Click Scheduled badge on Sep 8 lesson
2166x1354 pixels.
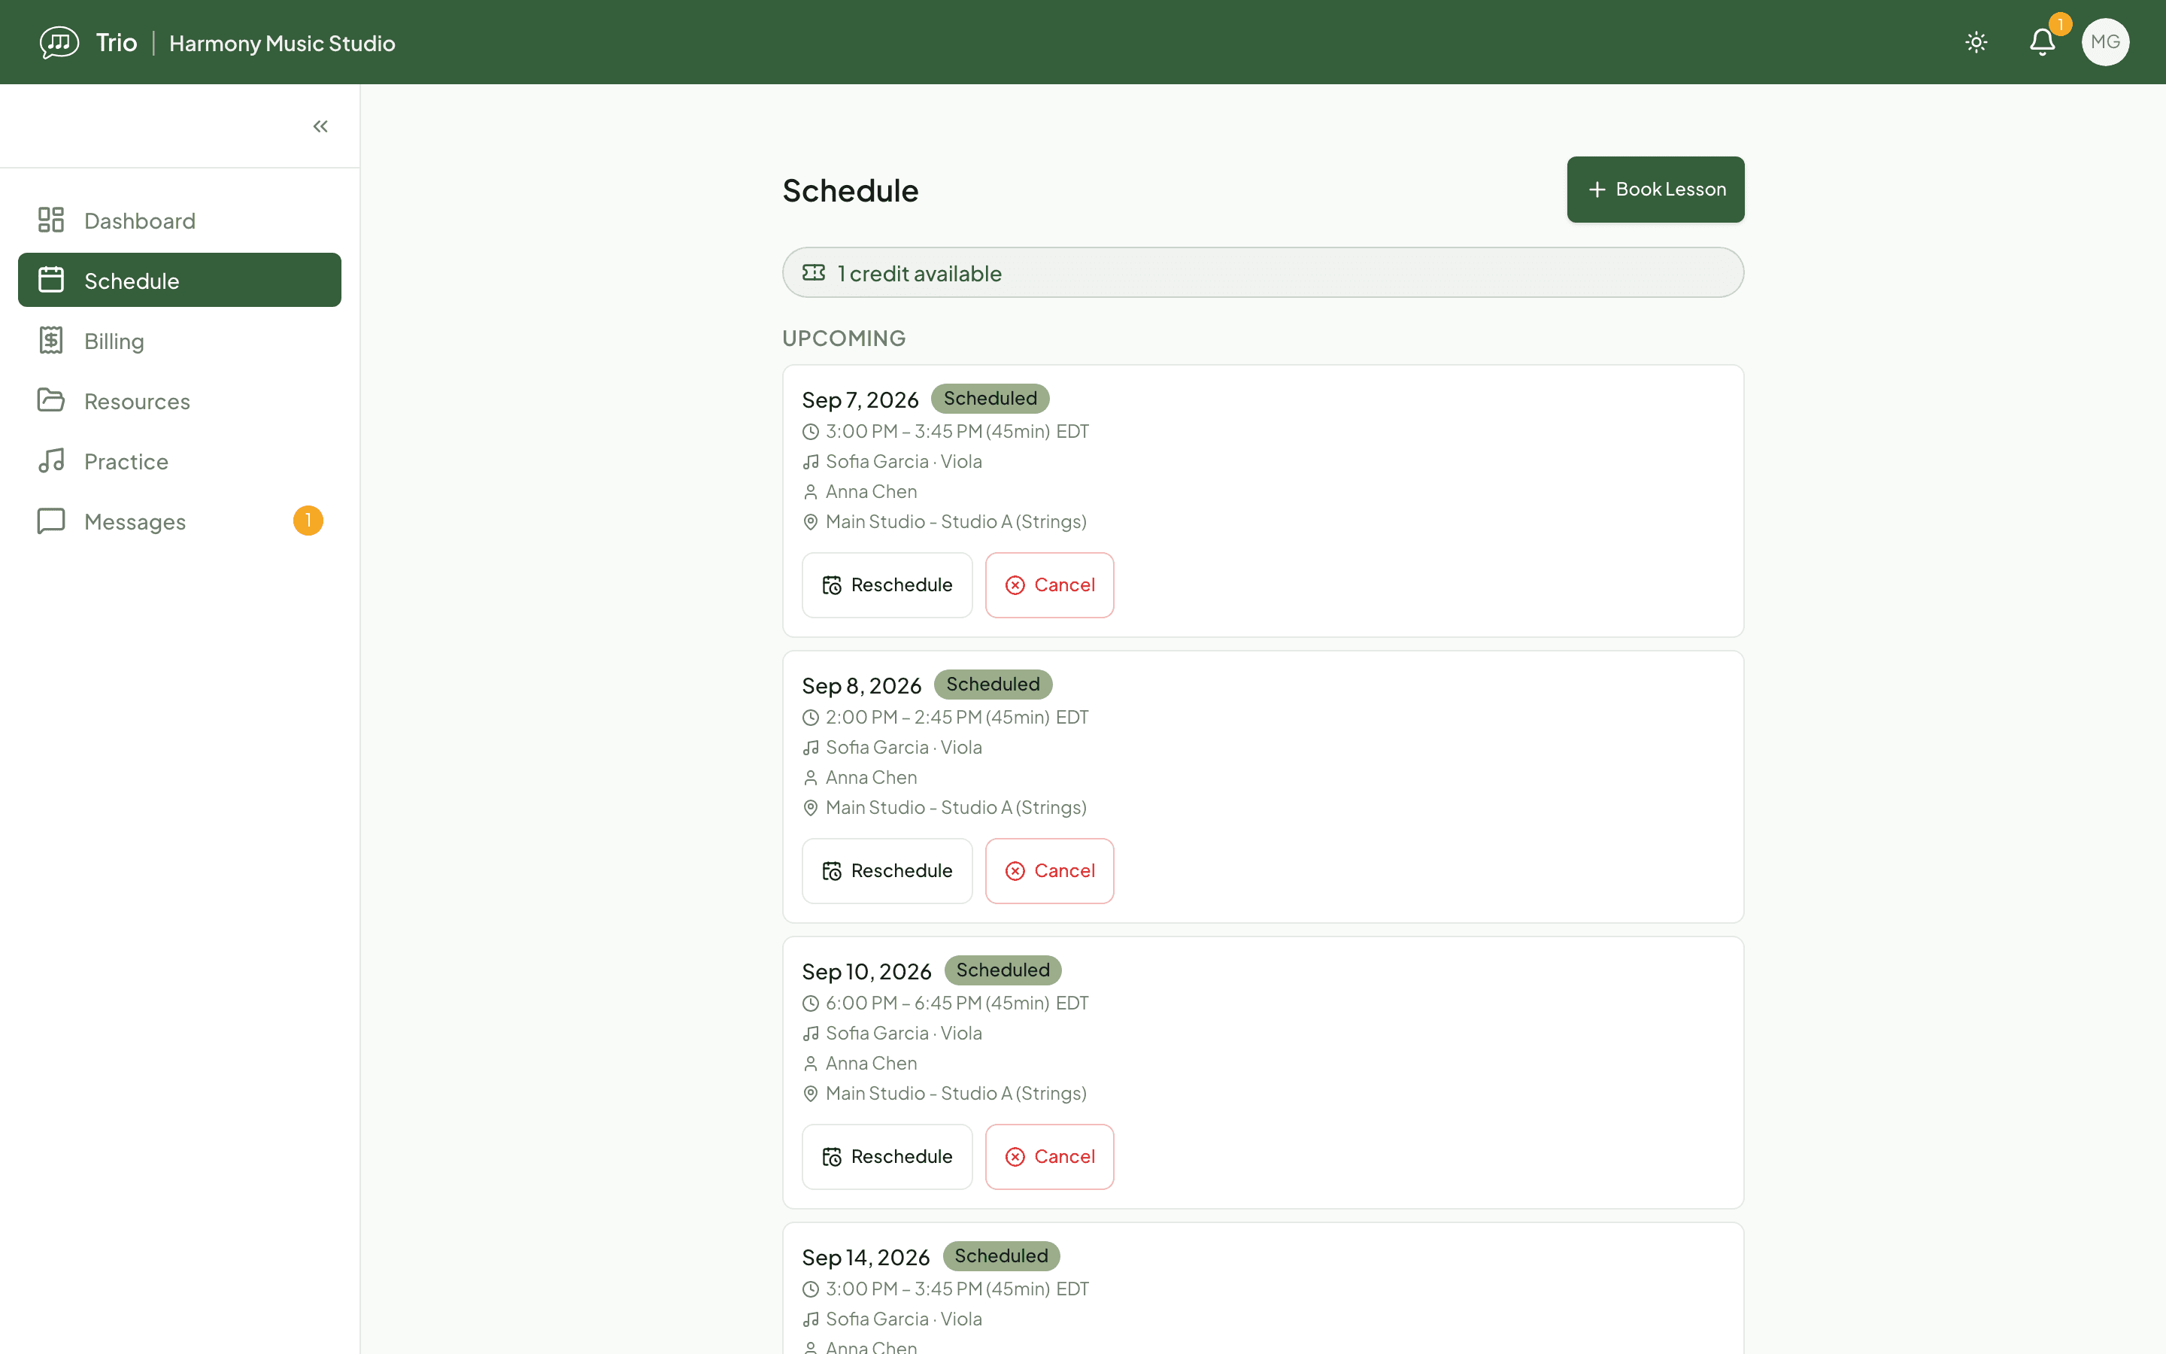pyautogui.click(x=993, y=685)
